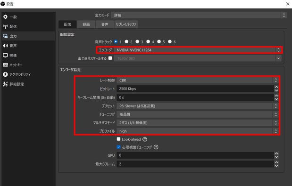Screen dimensions: 292x186
Task: Increase the ビットレート with up arrow
Action: tap(276, 87)
